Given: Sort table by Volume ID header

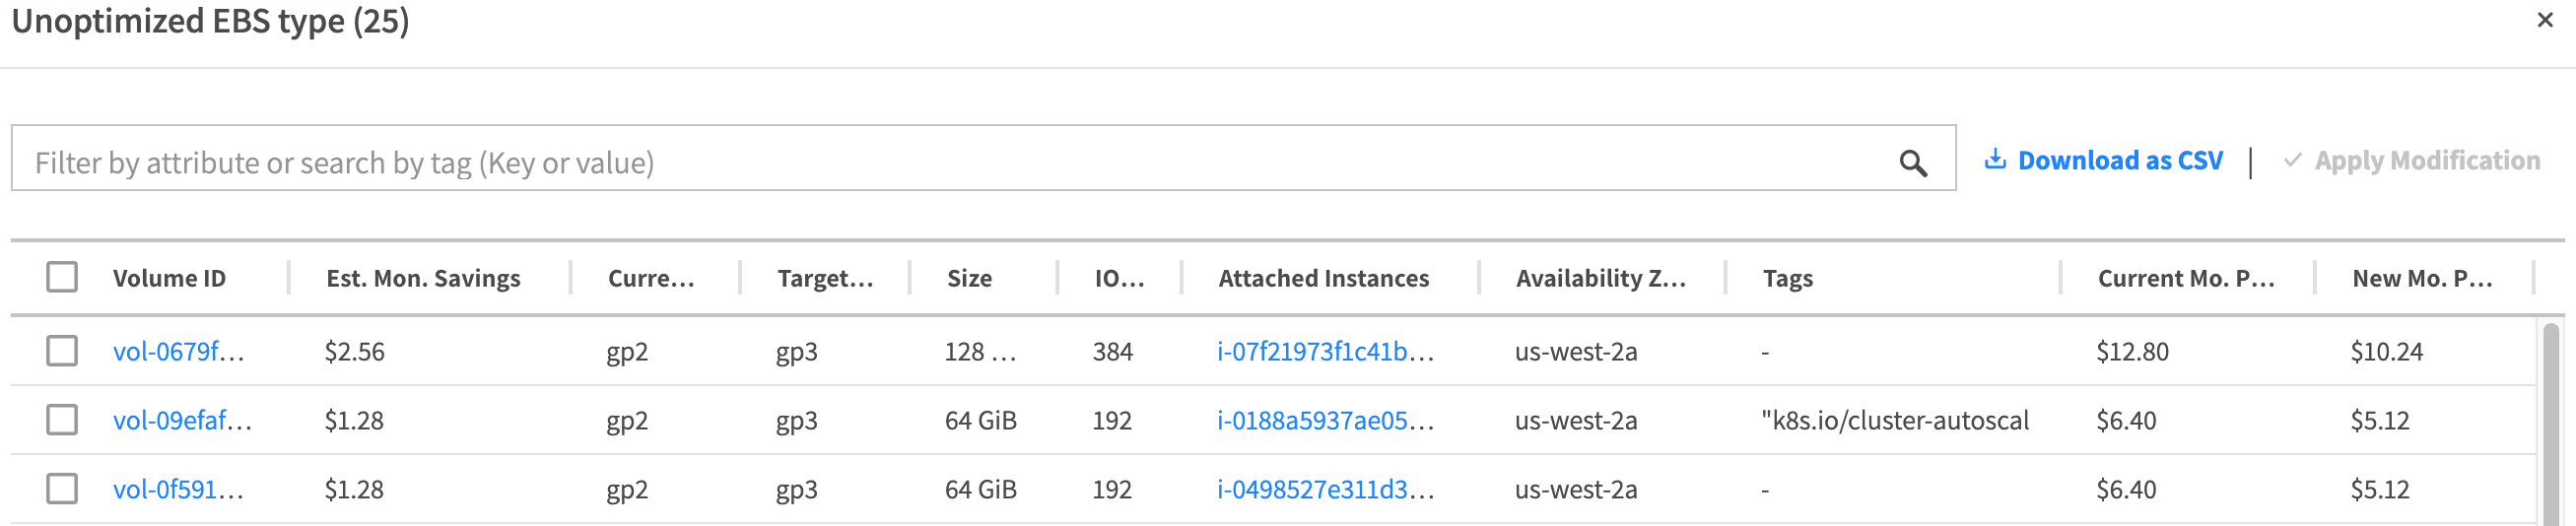Looking at the screenshot, I should [169, 278].
